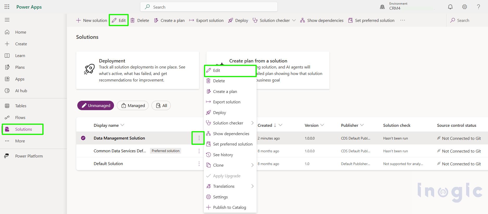The height and width of the screenshot is (214, 488).
Task: Click the Power Apps title in header
Action: point(29,7)
